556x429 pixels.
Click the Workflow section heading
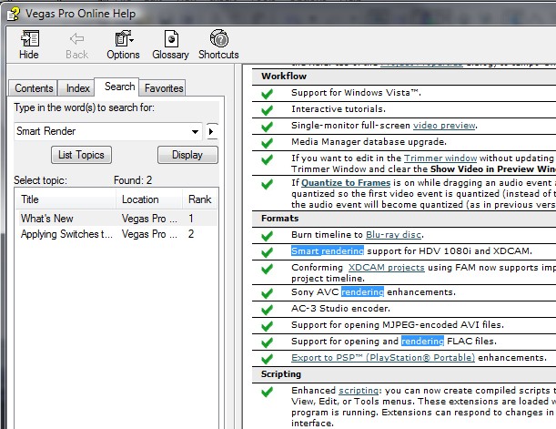(284, 77)
